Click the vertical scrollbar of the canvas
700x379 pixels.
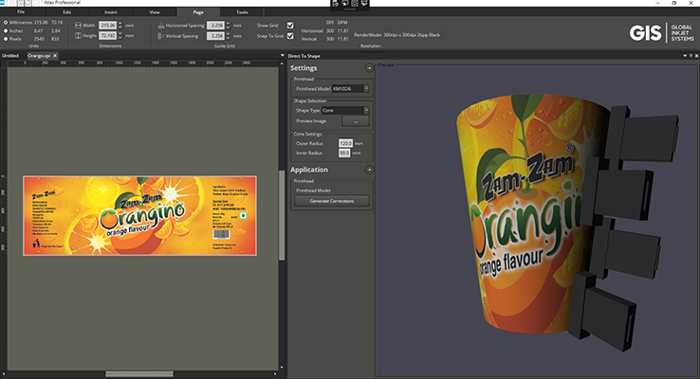point(282,215)
